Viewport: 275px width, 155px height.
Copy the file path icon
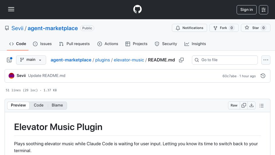click(181, 60)
